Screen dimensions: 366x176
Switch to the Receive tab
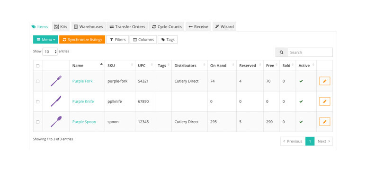198,27
